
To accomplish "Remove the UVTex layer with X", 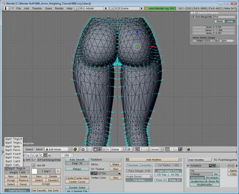I will [x=119, y=173].
